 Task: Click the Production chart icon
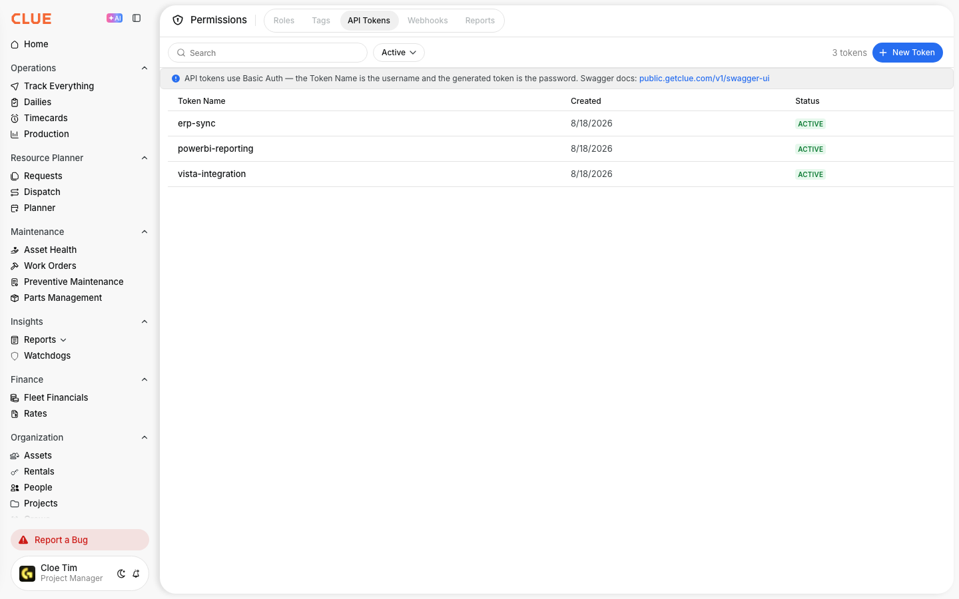click(15, 134)
